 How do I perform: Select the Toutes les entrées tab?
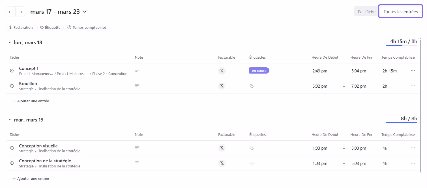coord(400,12)
